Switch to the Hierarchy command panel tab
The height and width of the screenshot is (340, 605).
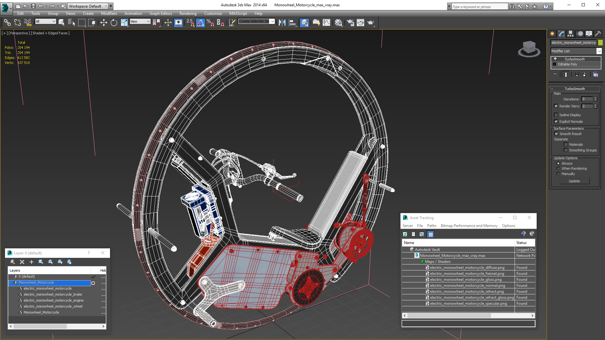[x=571, y=34]
